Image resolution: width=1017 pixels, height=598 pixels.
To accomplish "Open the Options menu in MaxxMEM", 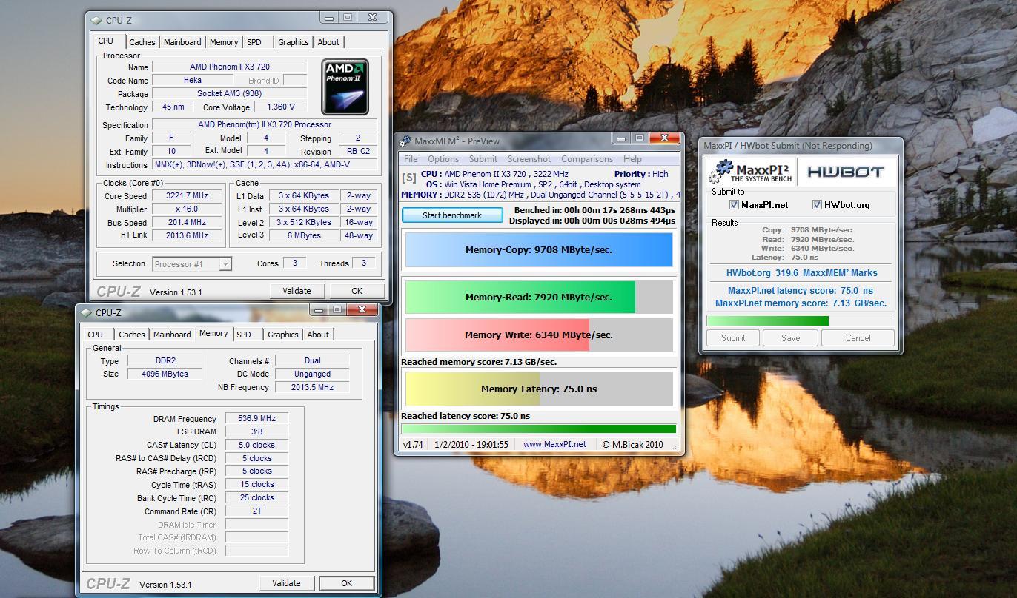I will coord(443,159).
